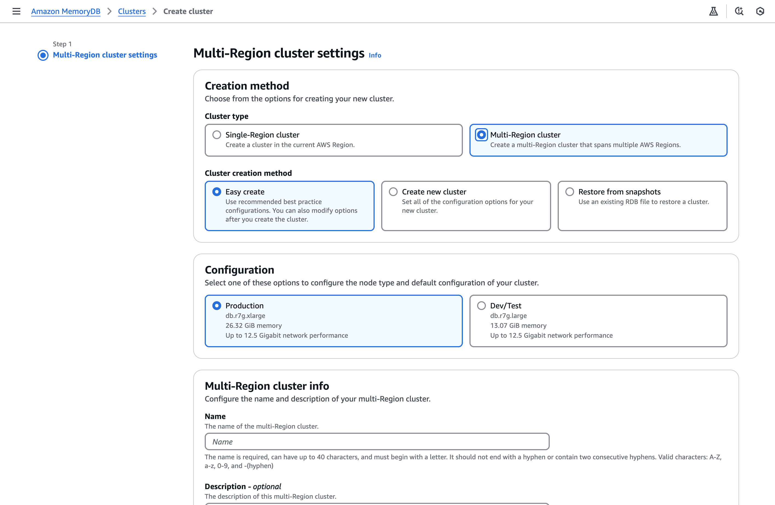
Task: Open the hamburger navigation menu
Action: (x=16, y=12)
